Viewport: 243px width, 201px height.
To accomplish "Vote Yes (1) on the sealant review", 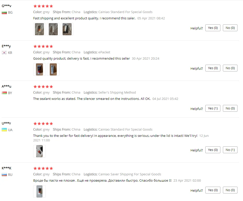I will pos(213,108).
